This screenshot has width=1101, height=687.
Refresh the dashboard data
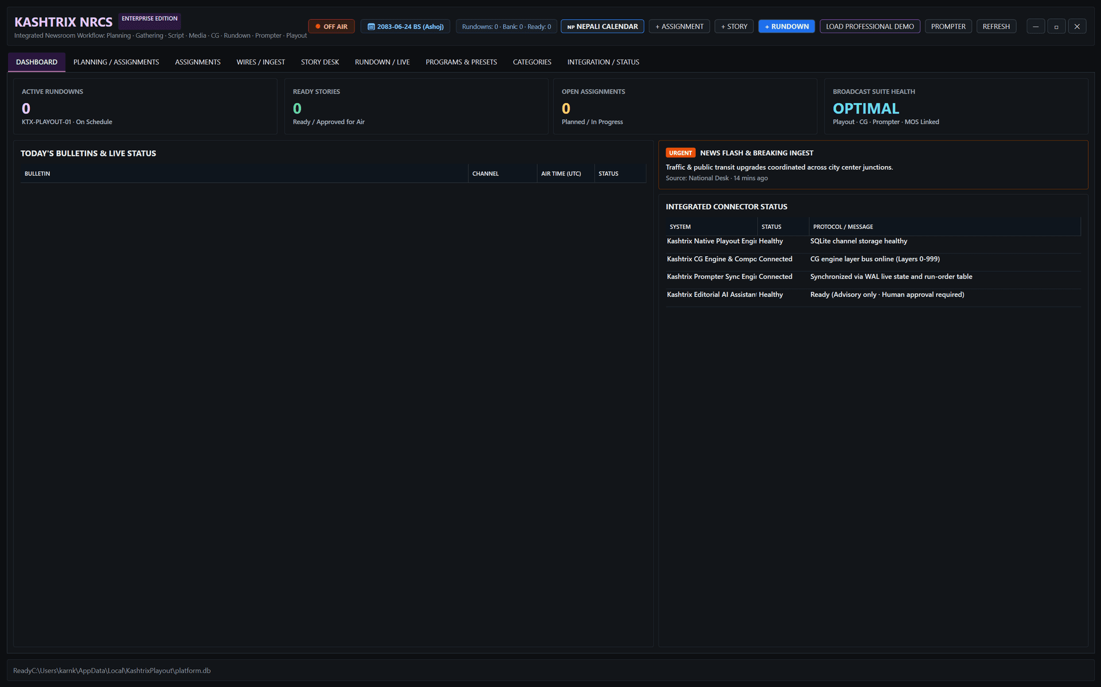(x=996, y=26)
